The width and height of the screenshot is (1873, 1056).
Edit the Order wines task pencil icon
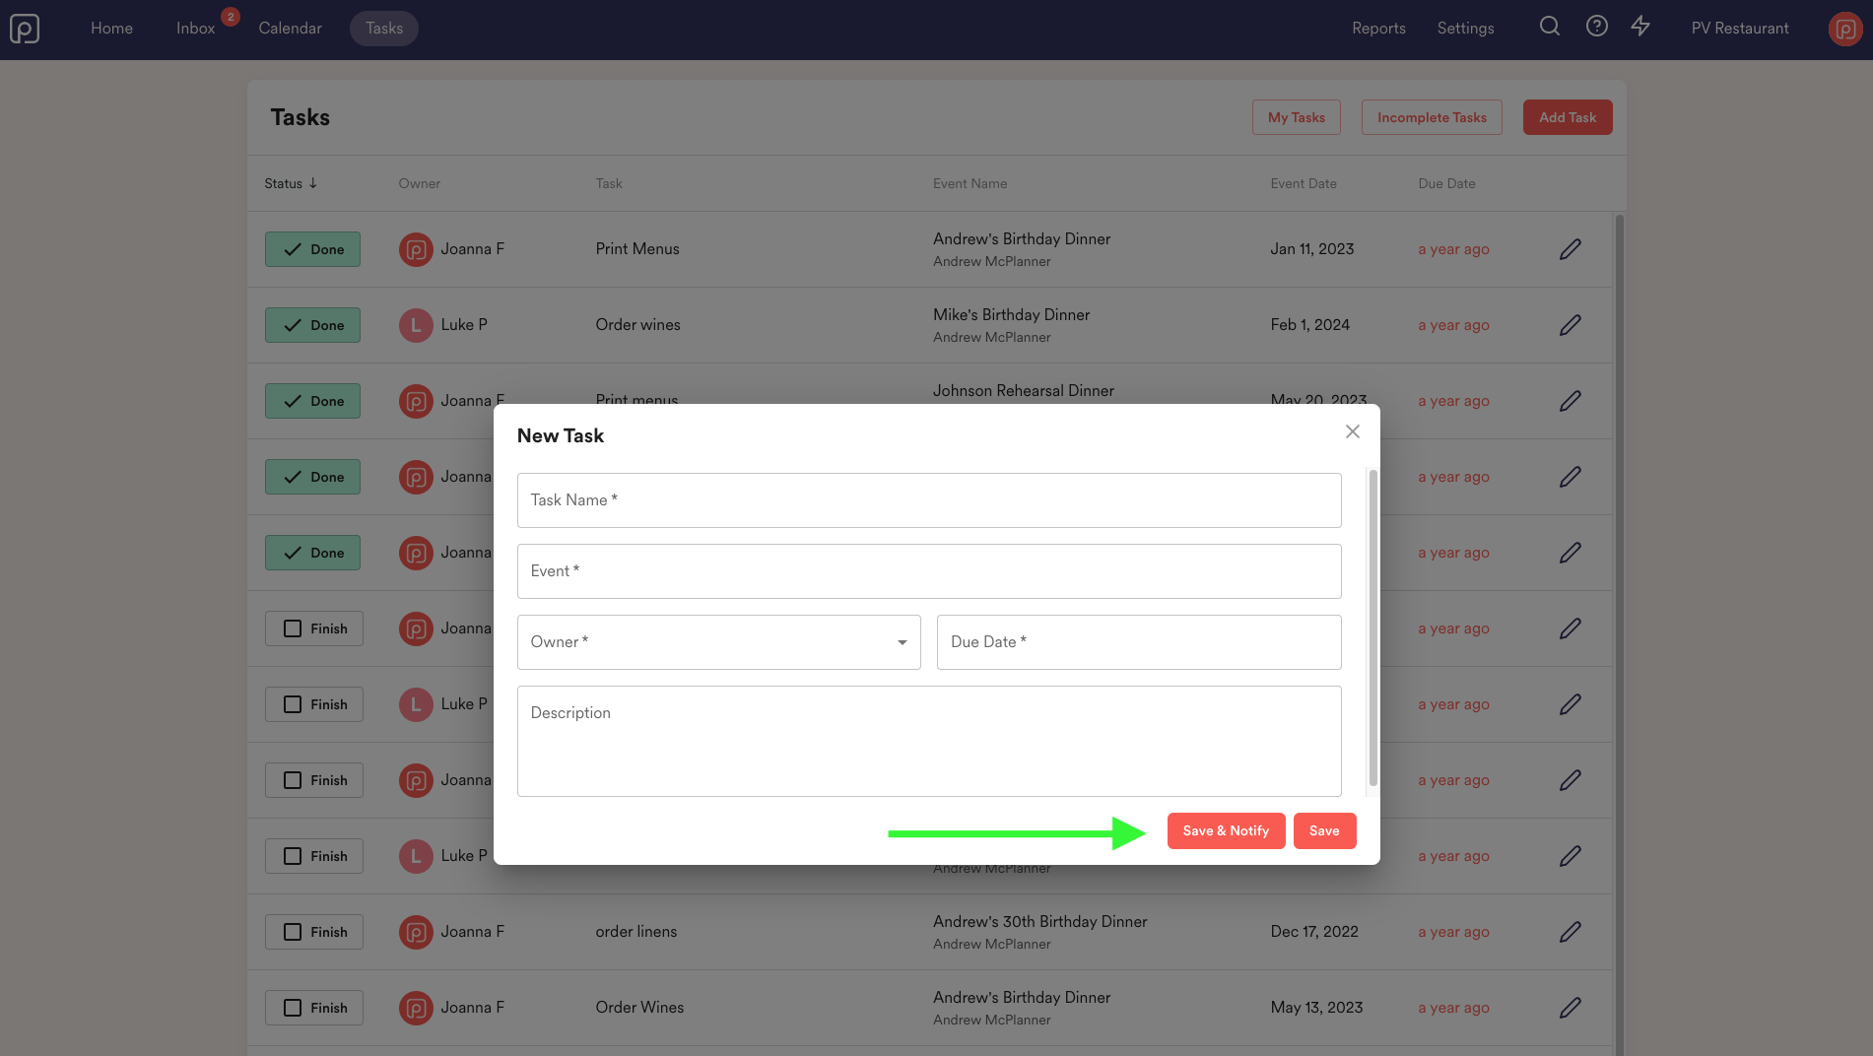click(1571, 325)
